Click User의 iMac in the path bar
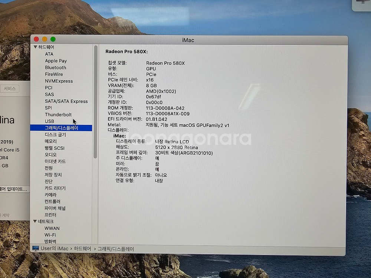This screenshot has height=278, width=371. point(55,249)
